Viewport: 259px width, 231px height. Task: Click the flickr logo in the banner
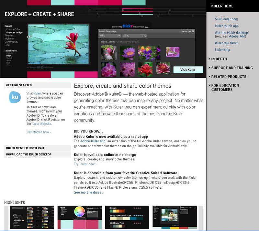[128, 26]
